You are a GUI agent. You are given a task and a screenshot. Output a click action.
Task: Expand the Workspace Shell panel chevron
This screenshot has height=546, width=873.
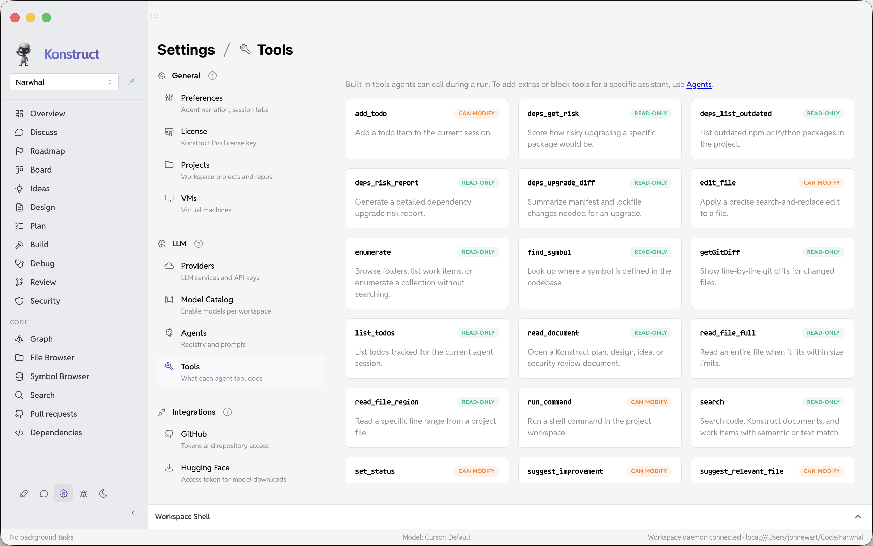(858, 517)
